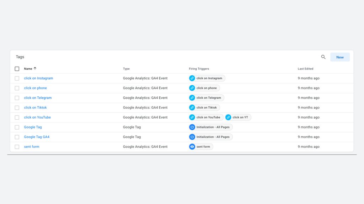364x204 pixels.
Task: Open the Google Tag link
Action: point(33,127)
